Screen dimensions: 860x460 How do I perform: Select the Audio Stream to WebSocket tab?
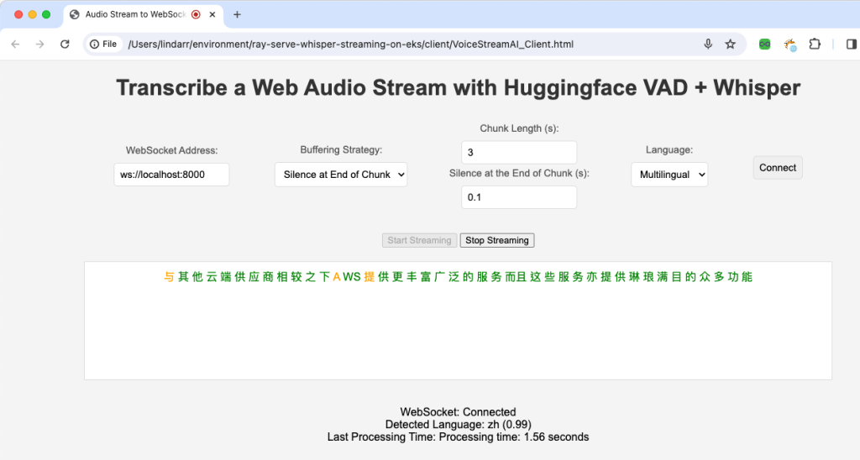(x=143, y=15)
